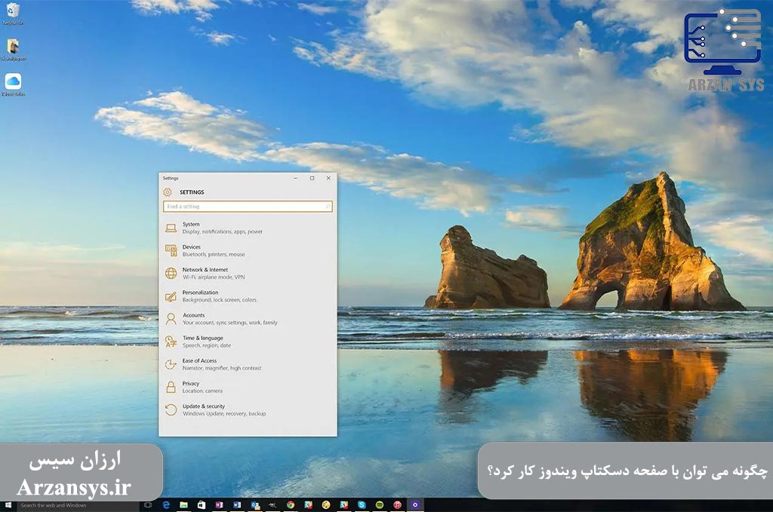Open File Explorer from the taskbar
The image size is (773, 512).
click(x=184, y=505)
